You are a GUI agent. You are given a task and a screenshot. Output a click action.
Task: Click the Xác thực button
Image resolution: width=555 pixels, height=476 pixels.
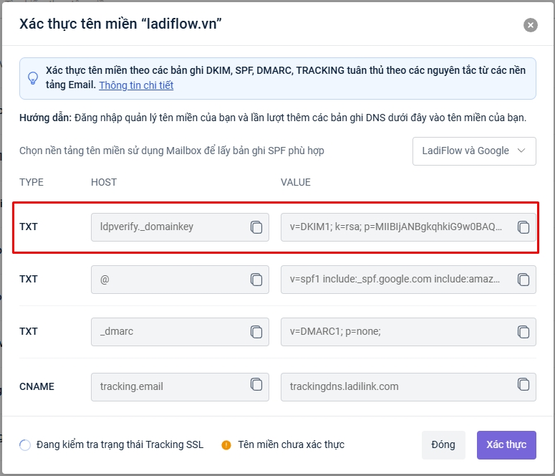tap(506, 444)
